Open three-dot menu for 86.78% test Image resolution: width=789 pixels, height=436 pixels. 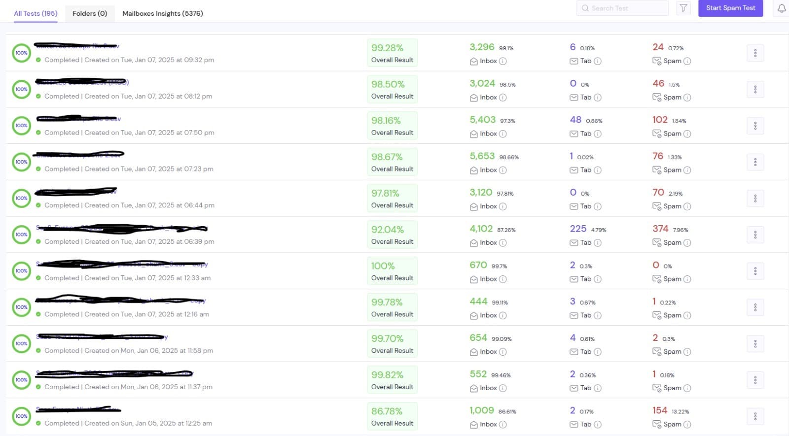click(755, 416)
